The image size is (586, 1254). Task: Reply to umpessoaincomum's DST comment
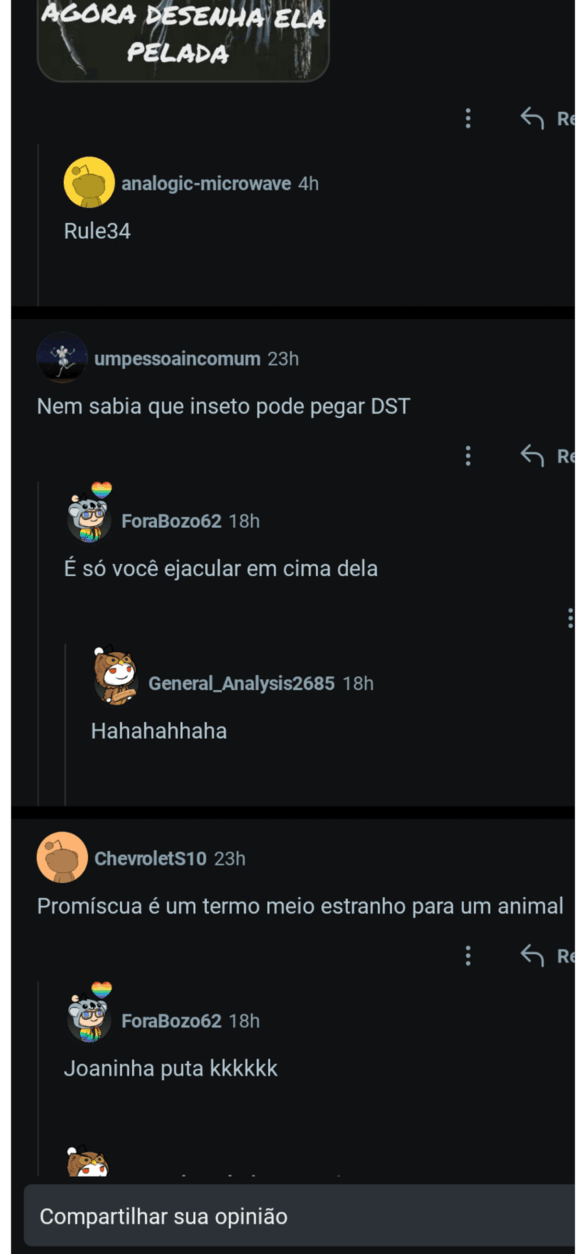[533, 456]
